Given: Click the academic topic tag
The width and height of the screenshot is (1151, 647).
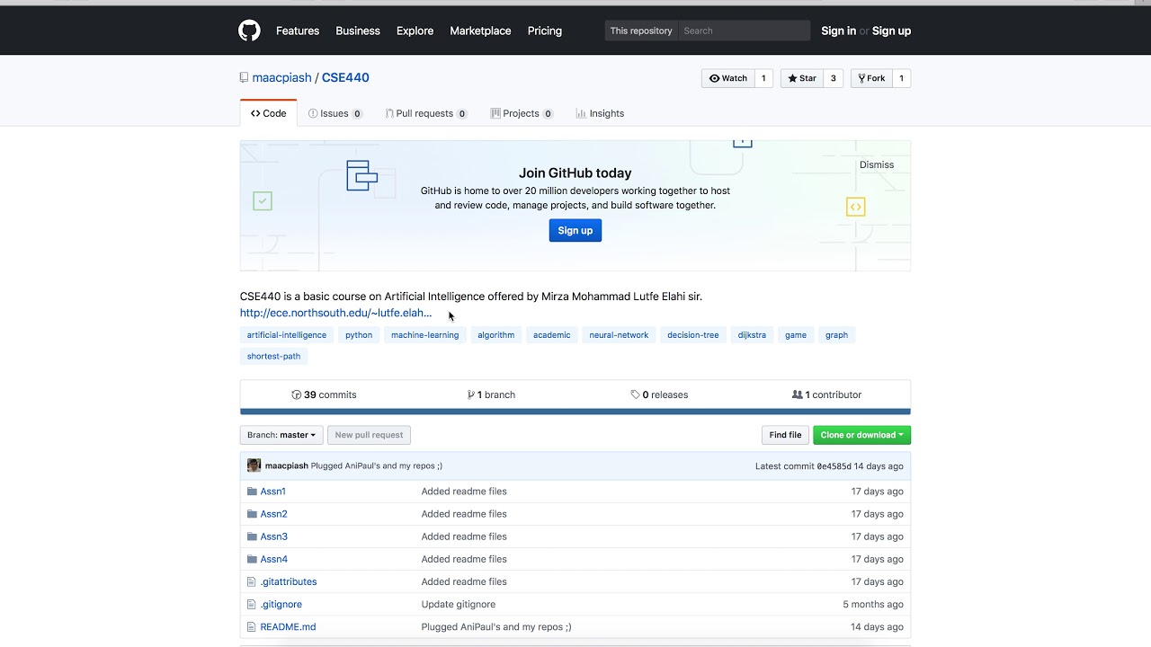Looking at the screenshot, I should pyautogui.click(x=551, y=335).
